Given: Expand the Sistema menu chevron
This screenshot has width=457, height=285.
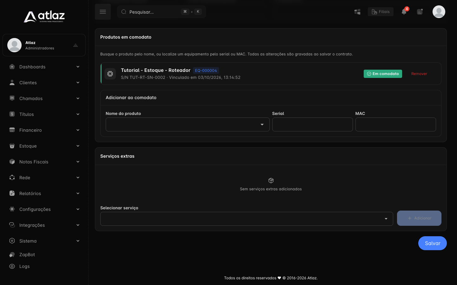Looking at the screenshot, I should click(x=78, y=241).
